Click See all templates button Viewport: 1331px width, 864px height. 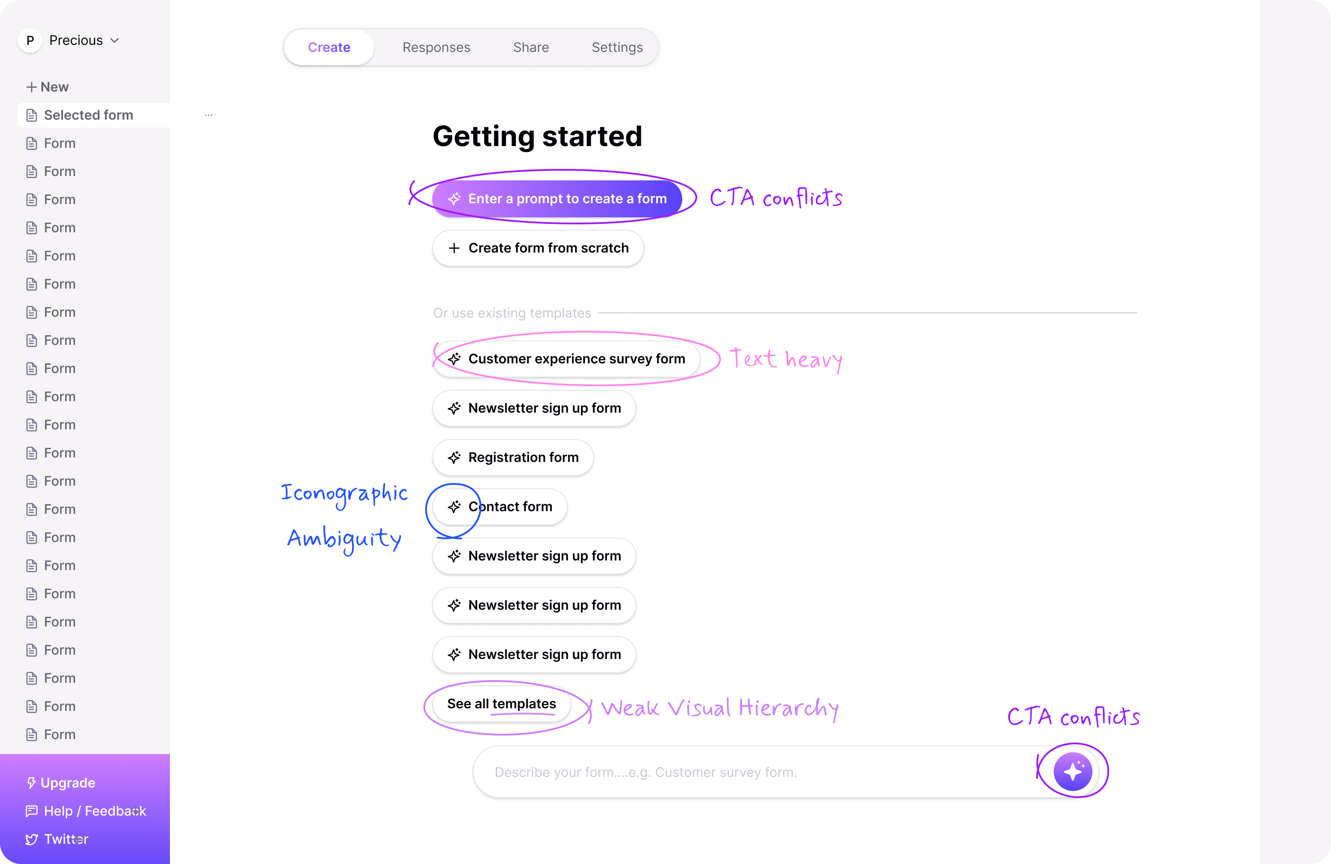pos(502,703)
